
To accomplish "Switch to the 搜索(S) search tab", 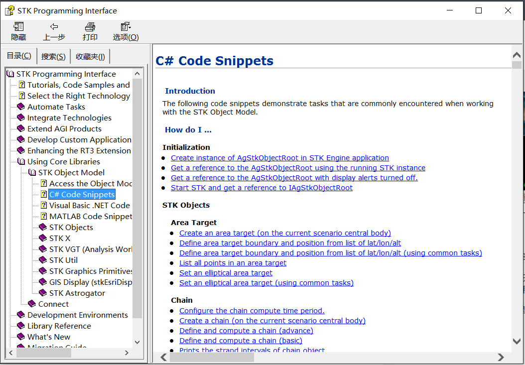I will 53,57.
